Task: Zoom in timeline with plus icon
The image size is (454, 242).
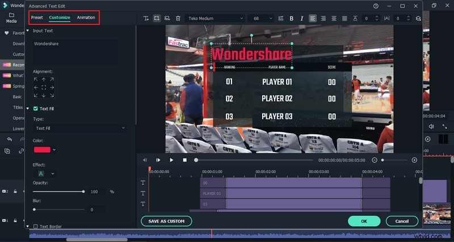Action: coord(414,160)
